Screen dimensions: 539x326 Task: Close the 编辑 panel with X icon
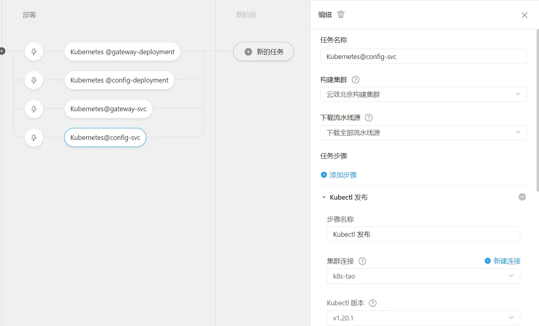tap(525, 15)
